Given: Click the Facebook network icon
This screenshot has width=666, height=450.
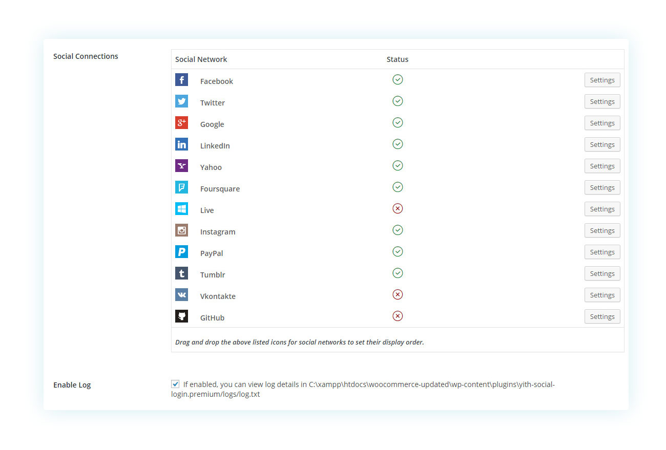Looking at the screenshot, I should pyautogui.click(x=181, y=80).
